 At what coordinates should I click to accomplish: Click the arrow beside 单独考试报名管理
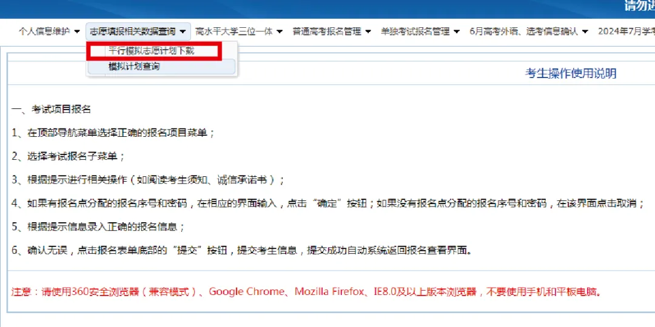457,31
